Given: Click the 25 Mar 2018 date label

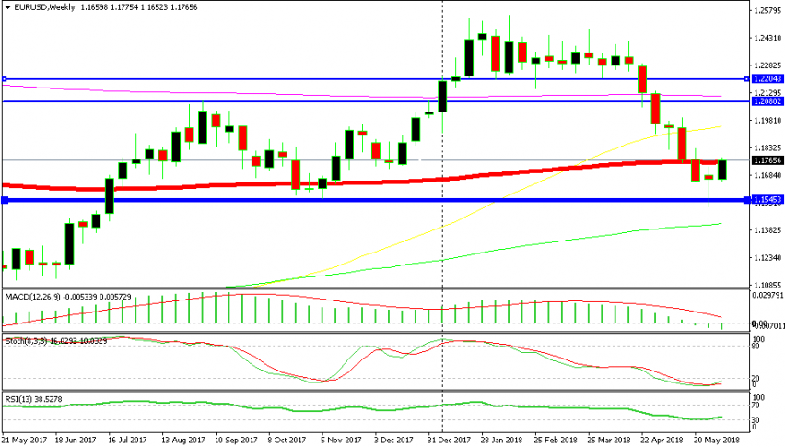Looking at the screenshot, I should click(609, 440).
